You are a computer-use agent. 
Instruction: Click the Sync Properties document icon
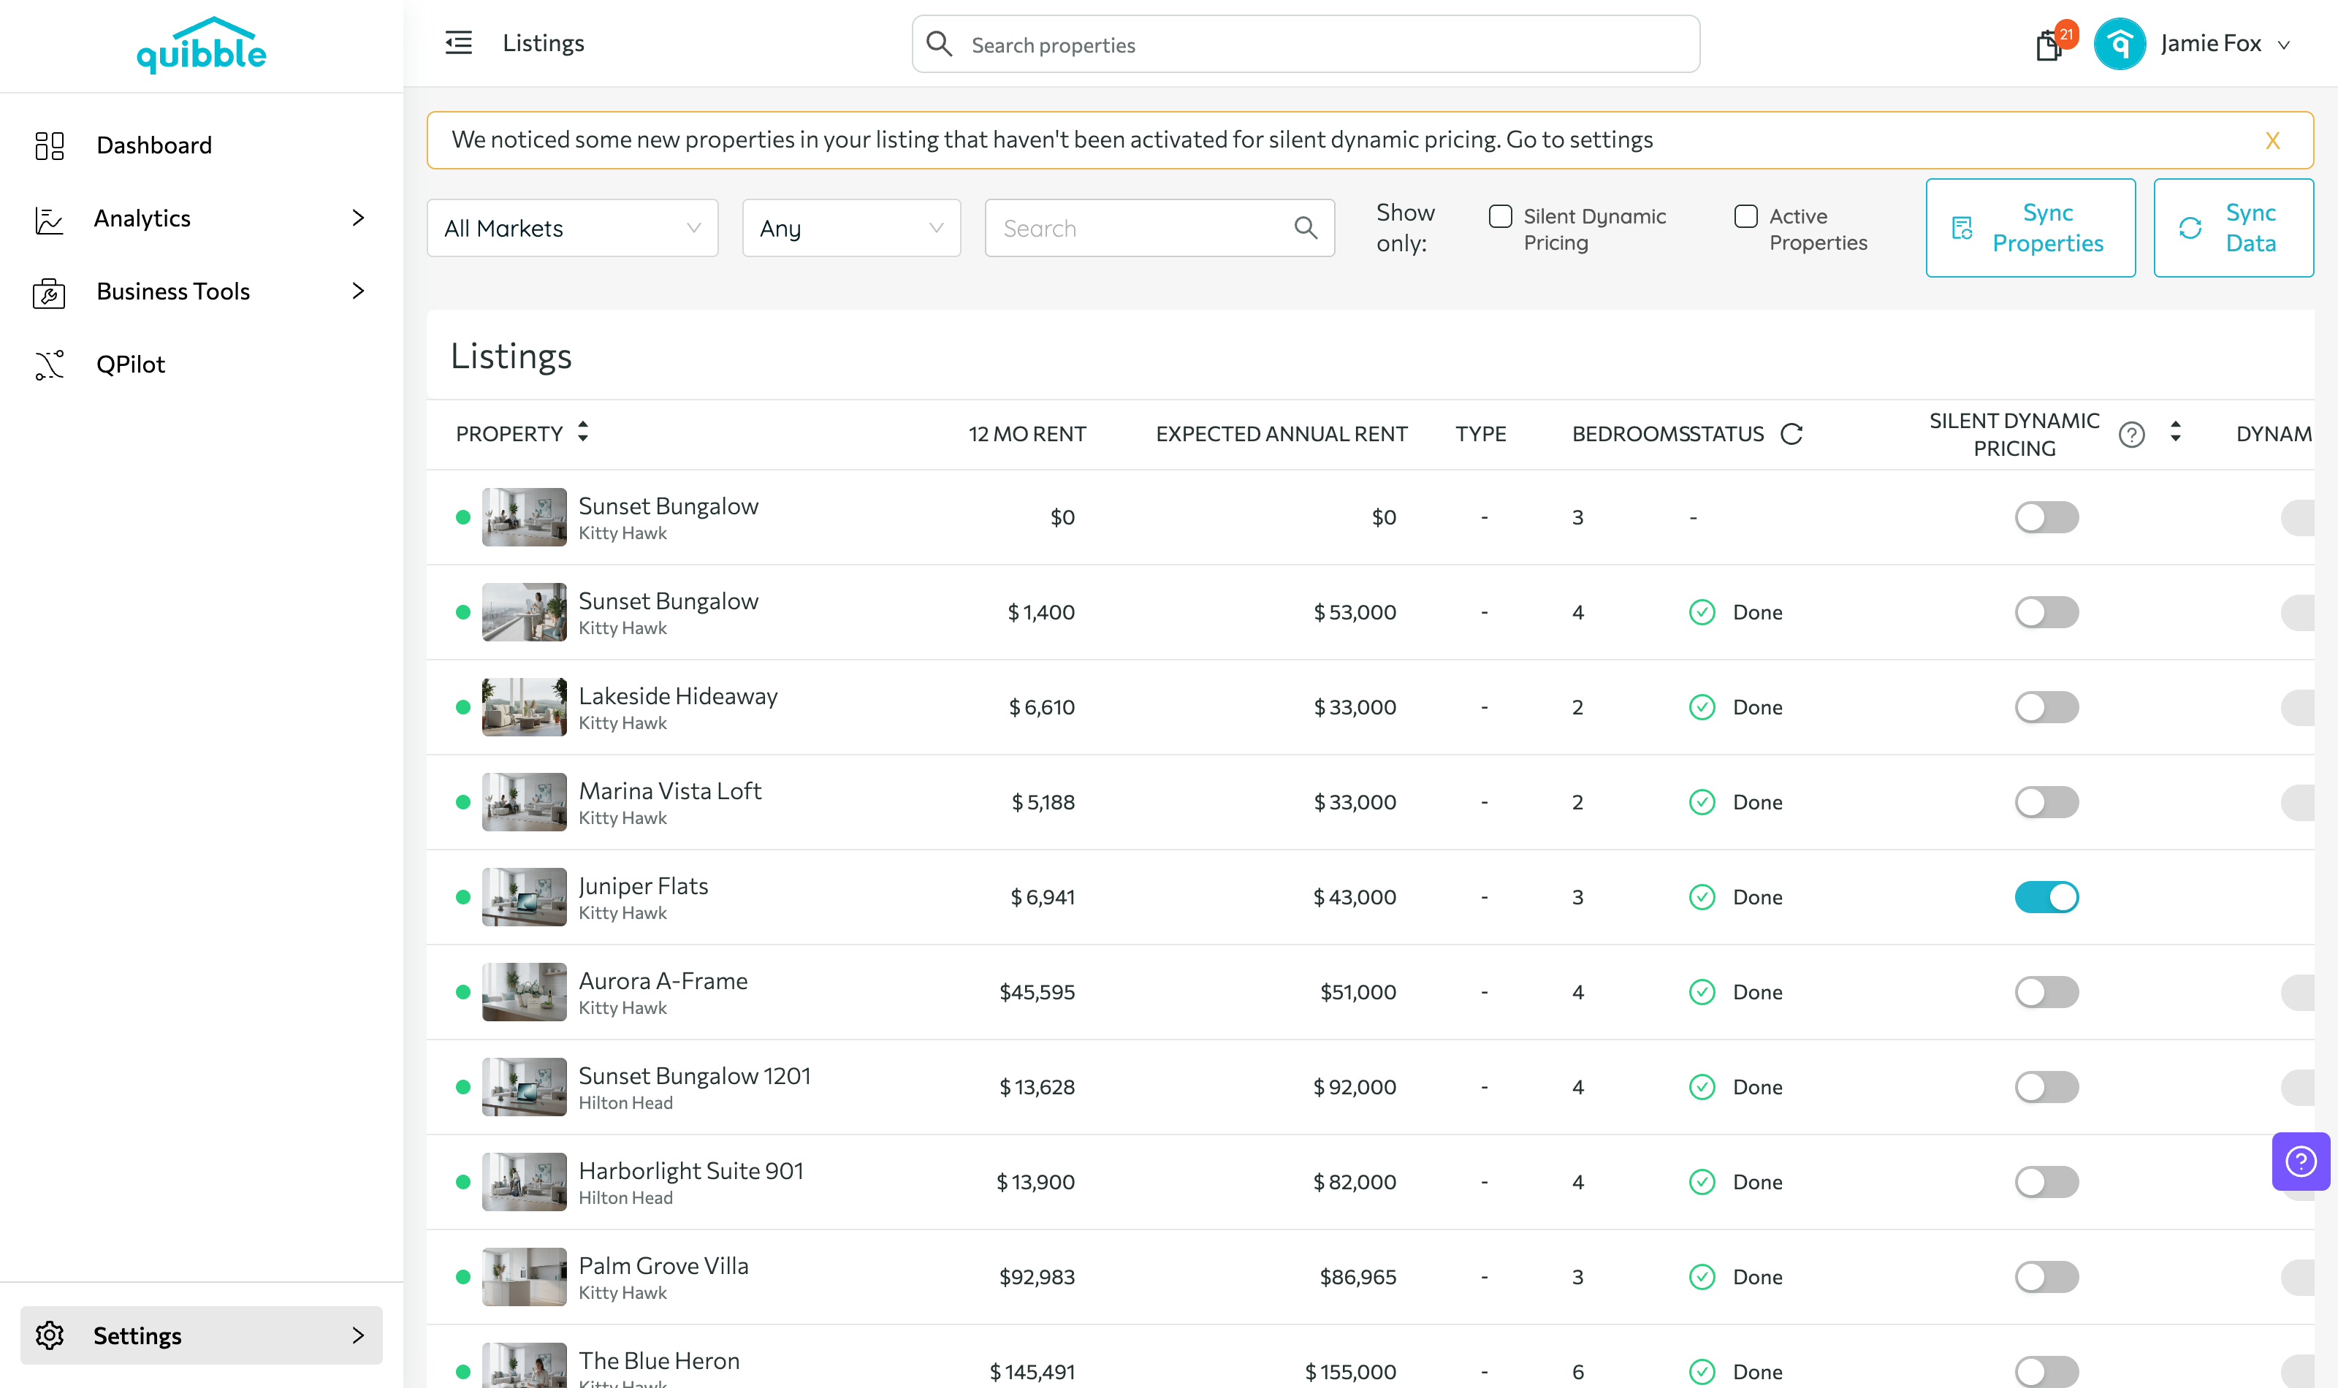click(x=1962, y=228)
